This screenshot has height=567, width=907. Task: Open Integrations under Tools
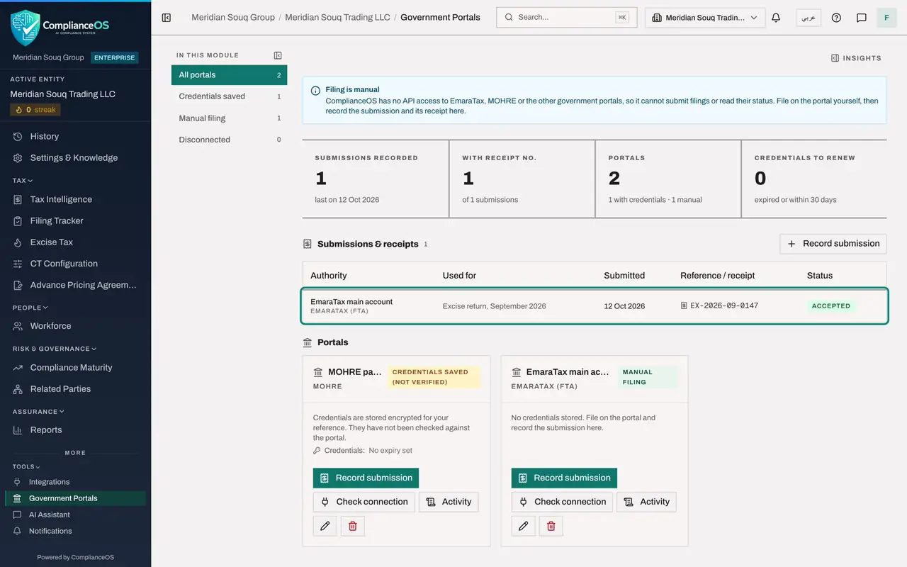tap(76, 482)
